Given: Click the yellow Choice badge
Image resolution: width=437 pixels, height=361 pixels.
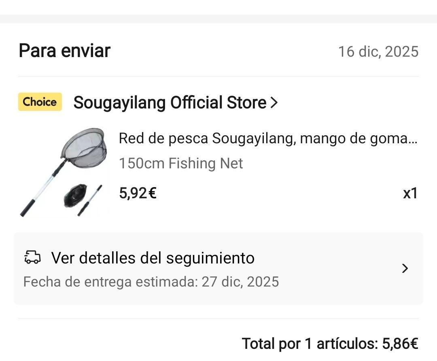Looking at the screenshot, I should click(40, 102).
